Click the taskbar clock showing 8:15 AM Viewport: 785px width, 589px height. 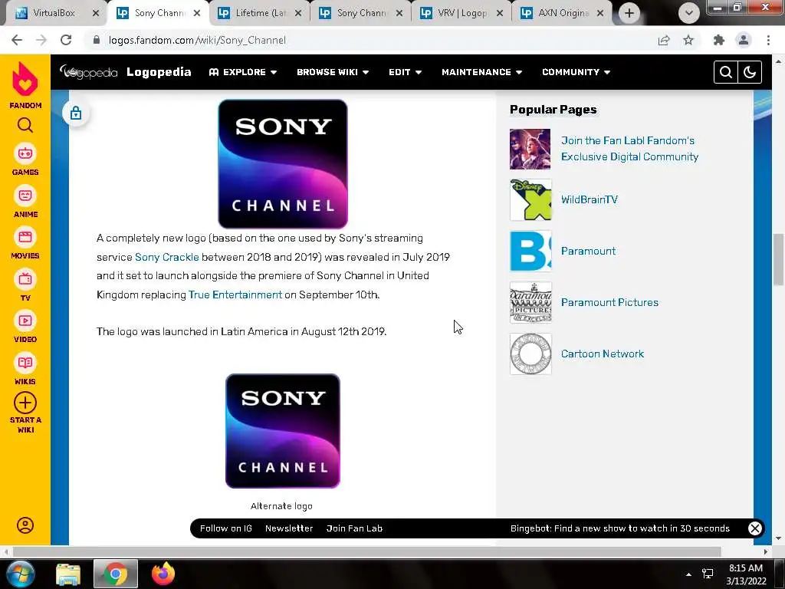pos(746,574)
